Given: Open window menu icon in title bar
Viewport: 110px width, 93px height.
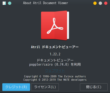Looking at the screenshot, I should (4, 3).
